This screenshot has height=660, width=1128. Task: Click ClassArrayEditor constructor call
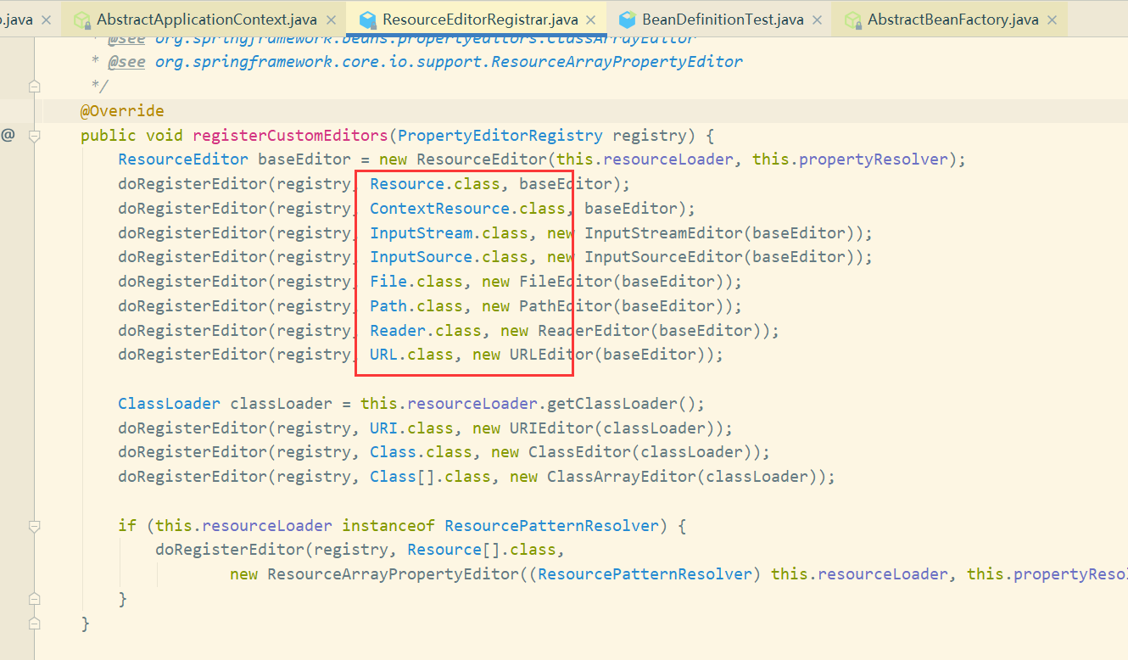tap(623, 477)
